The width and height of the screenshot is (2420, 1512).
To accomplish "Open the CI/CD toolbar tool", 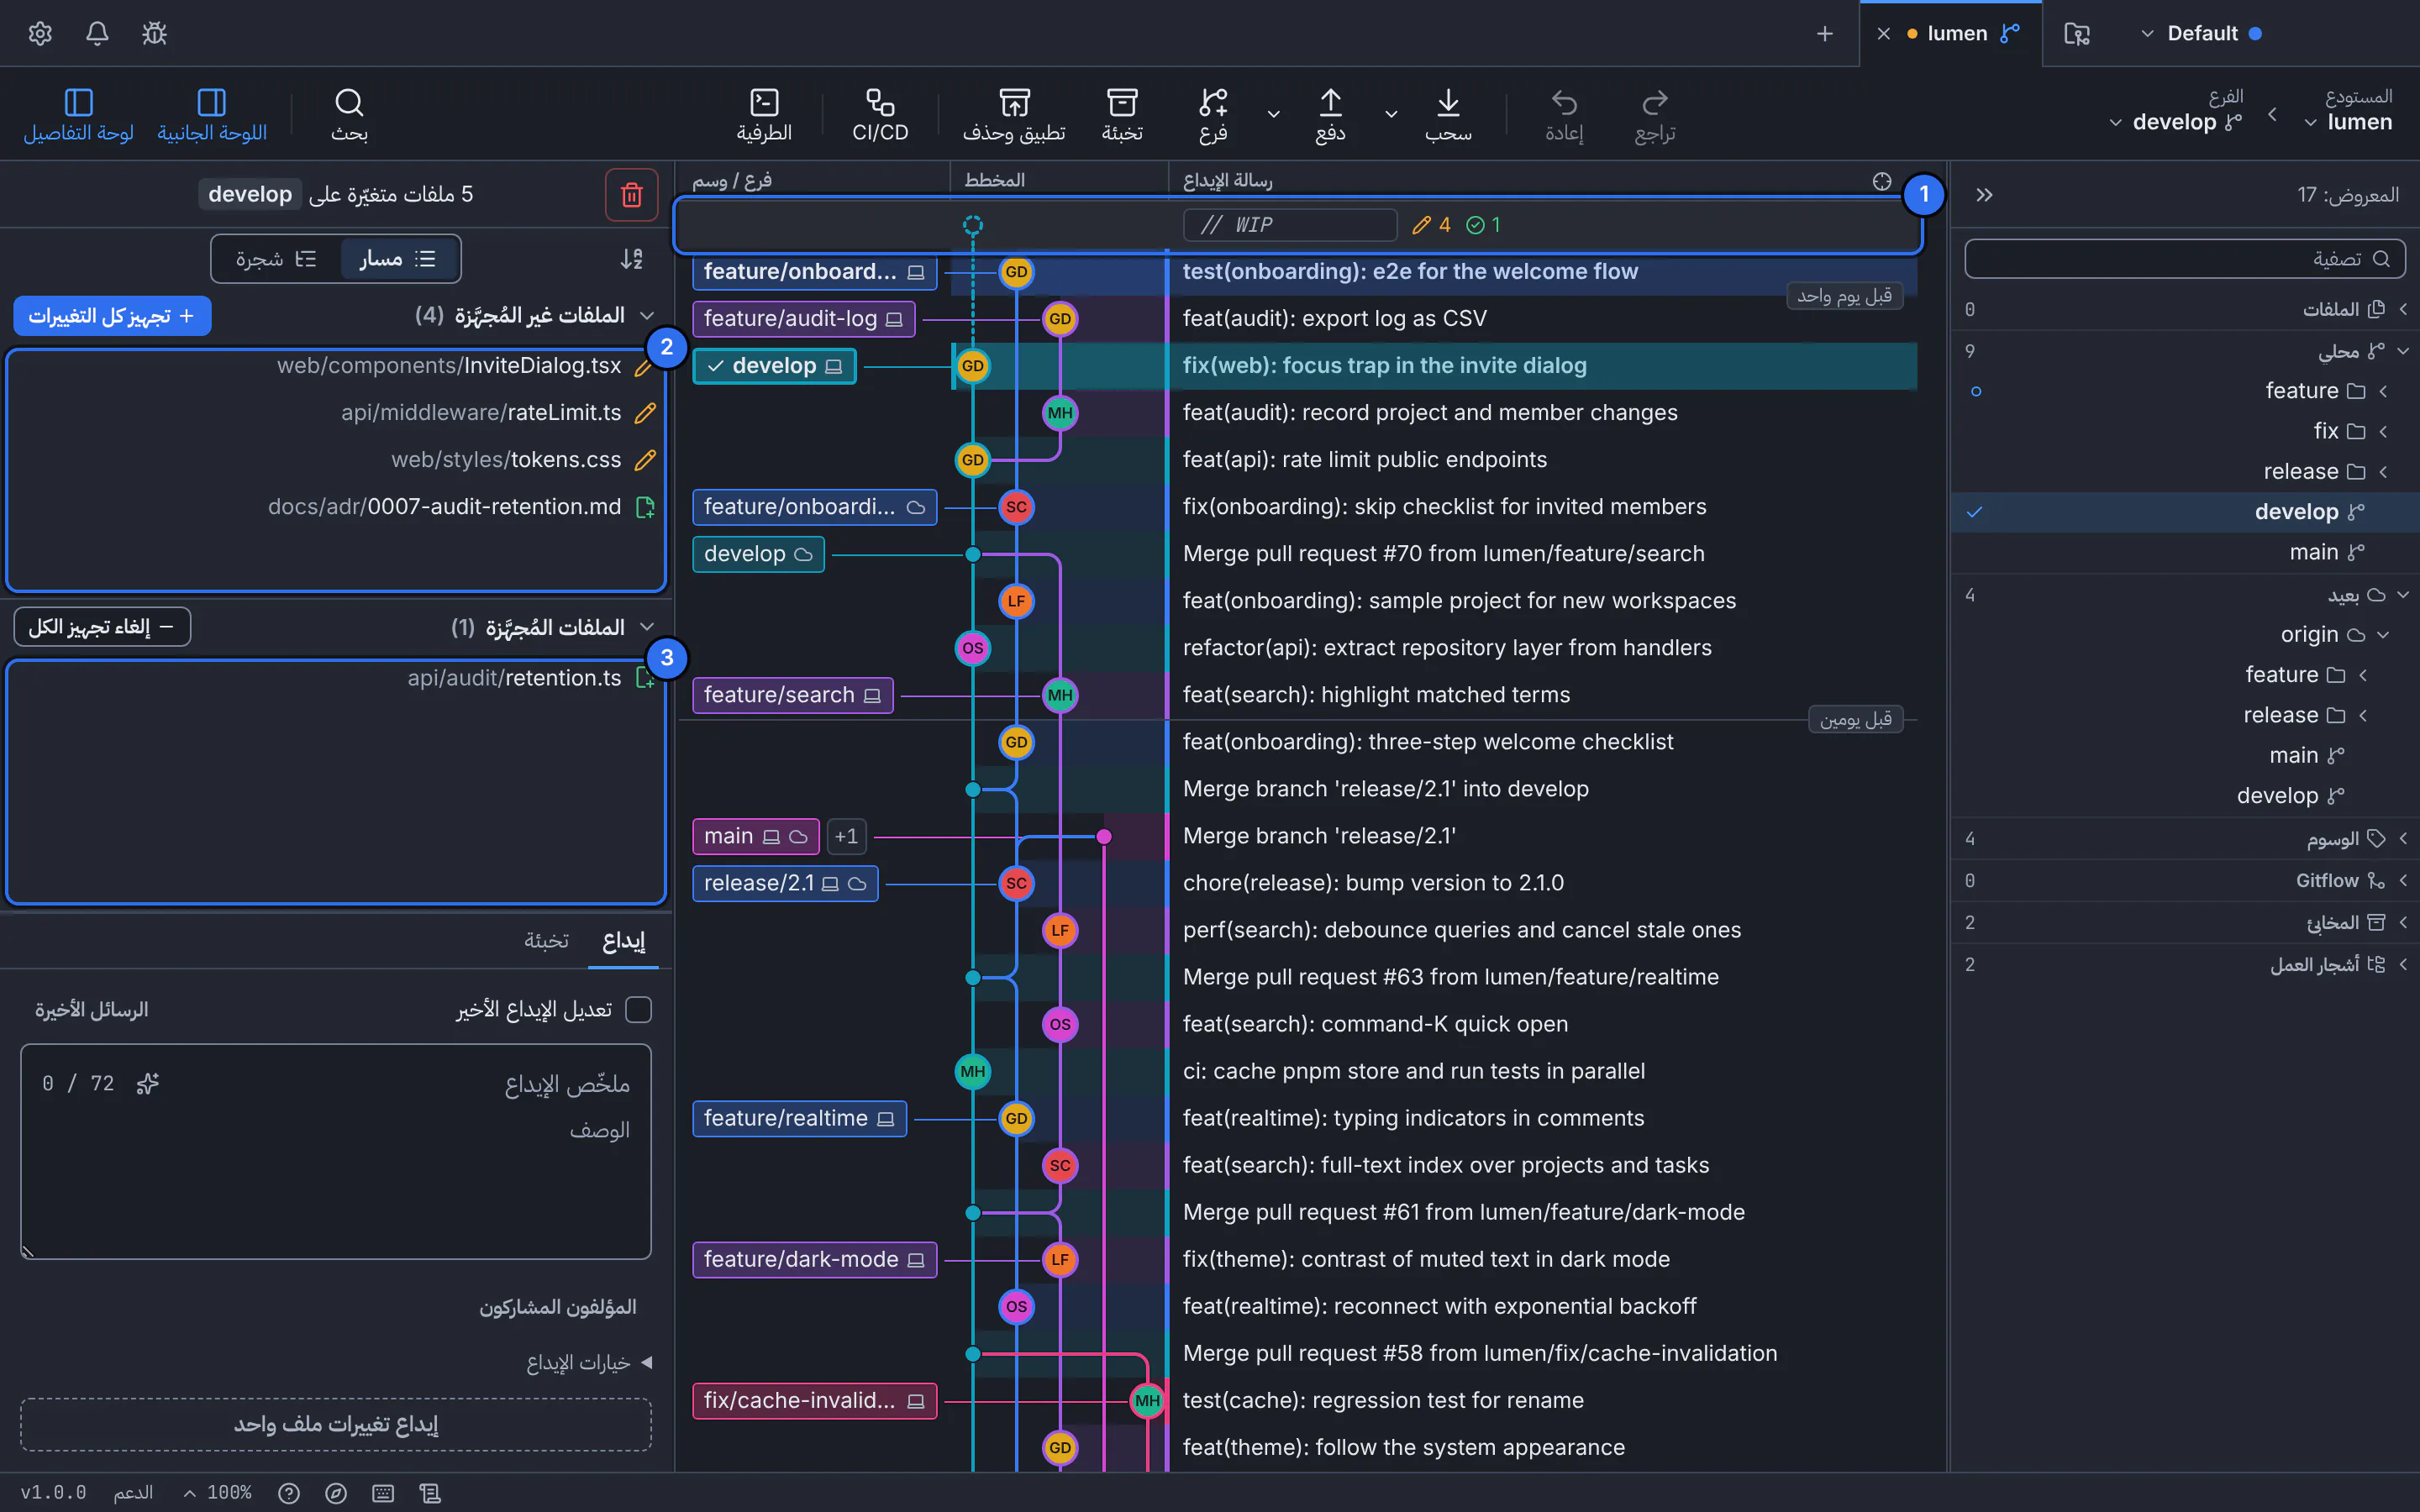I will (880, 115).
